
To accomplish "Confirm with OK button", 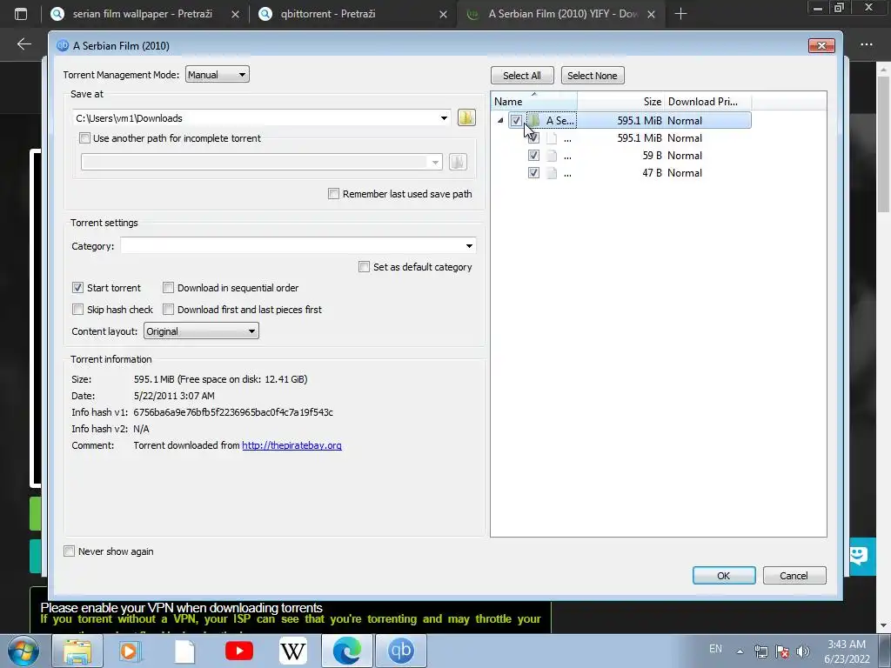I will [x=724, y=576].
